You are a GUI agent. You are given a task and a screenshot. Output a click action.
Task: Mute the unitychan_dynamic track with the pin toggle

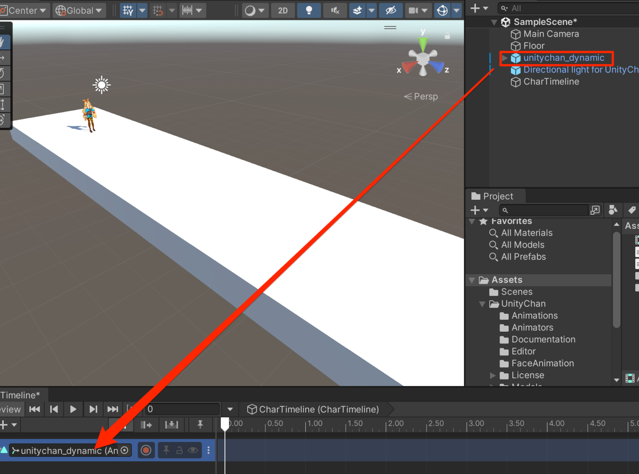click(166, 450)
